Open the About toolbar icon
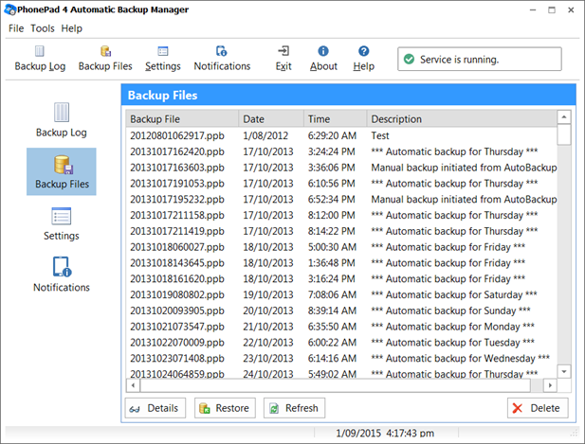The image size is (585, 444). 323,59
